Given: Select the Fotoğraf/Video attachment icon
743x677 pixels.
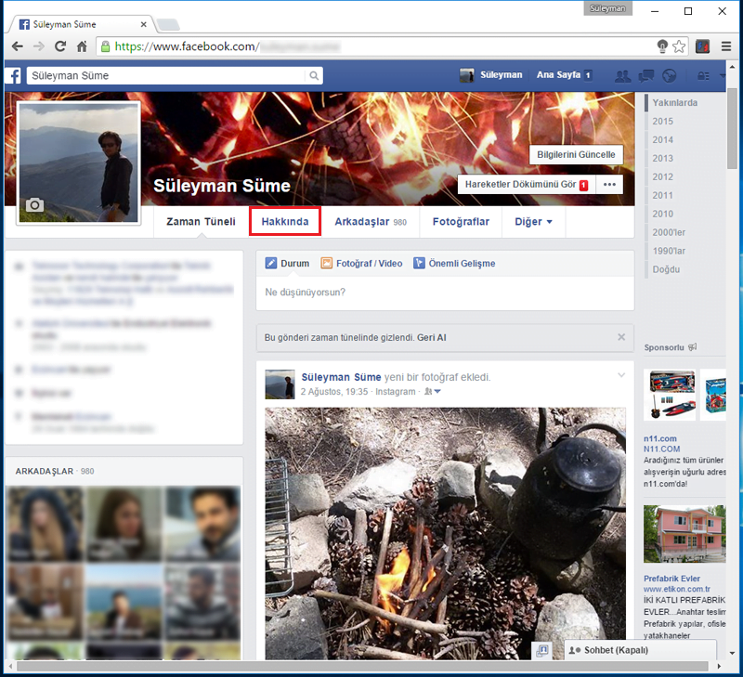Looking at the screenshot, I should [327, 264].
